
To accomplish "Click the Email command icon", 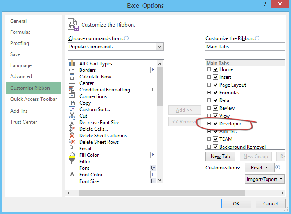I will coord(72,148).
